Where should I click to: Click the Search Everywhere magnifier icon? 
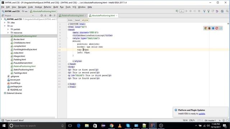tap(227, 11)
